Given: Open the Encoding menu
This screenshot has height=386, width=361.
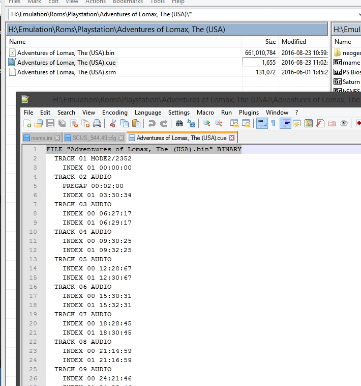Looking at the screenshot, I should coord(115,113).
